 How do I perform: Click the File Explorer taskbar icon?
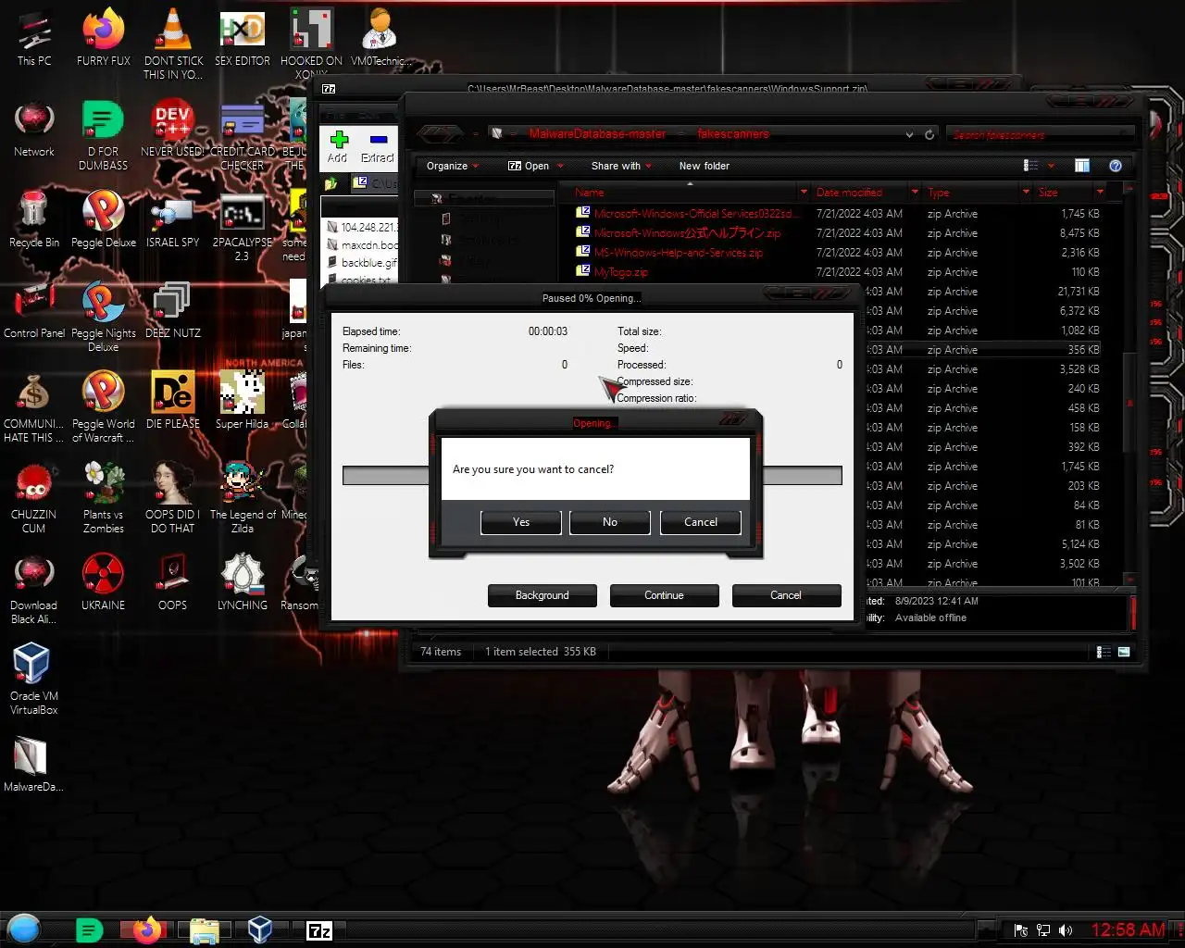tap(204, 929)
